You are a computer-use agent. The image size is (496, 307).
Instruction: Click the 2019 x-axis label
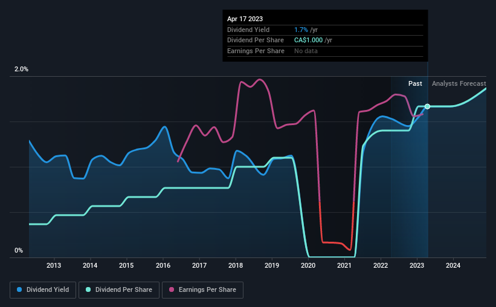(x=272, y=265)
